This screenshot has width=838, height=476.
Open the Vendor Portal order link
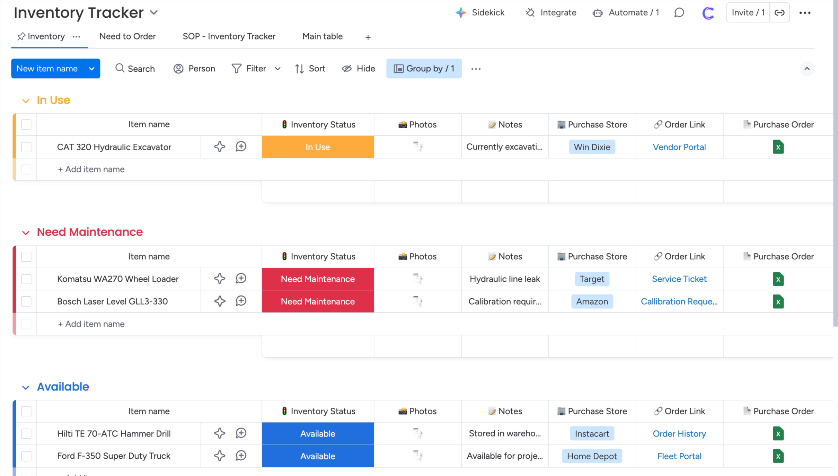click(x=679, y=147)
